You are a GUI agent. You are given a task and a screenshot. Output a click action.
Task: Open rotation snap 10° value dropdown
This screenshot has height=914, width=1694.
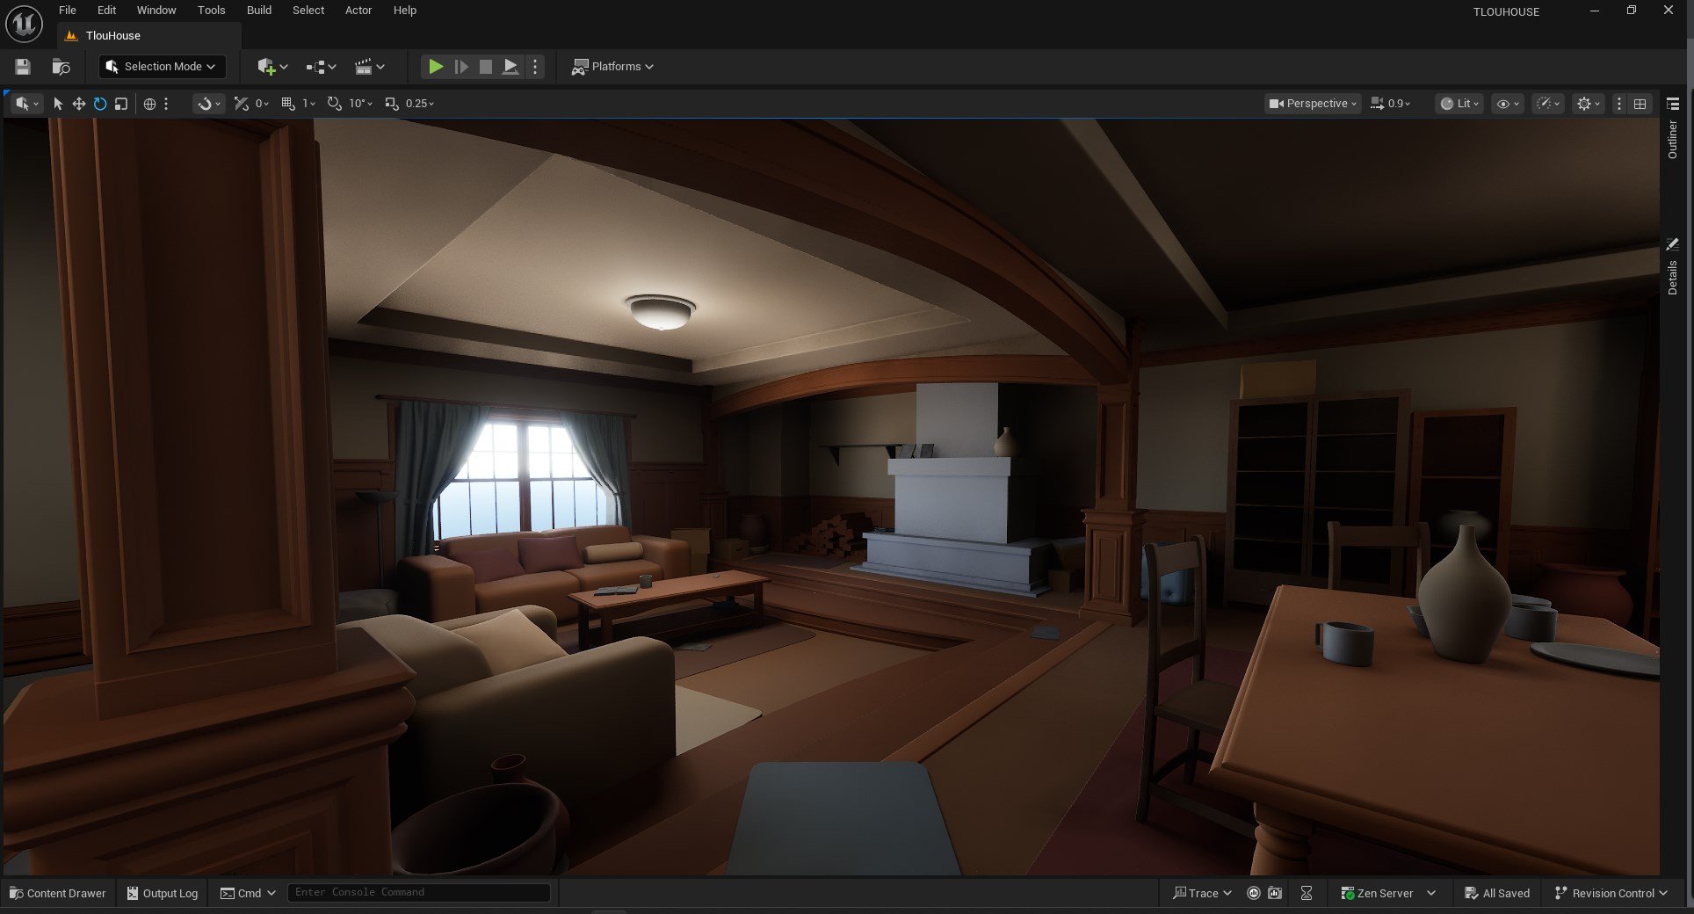(x=360, y=104)
